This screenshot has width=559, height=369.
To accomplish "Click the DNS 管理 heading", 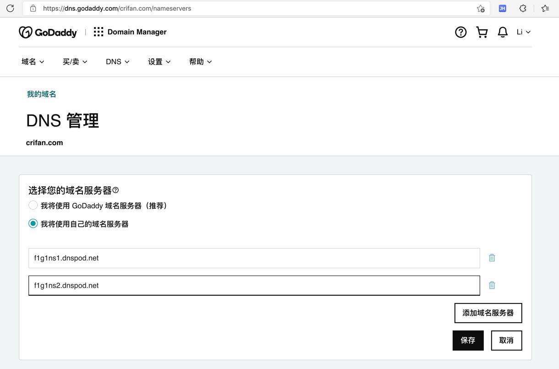I will [x=62, y=121].
